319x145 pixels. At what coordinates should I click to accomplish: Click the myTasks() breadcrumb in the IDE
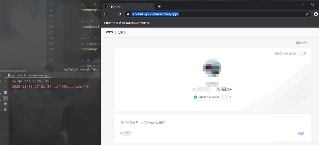[70, 69]
